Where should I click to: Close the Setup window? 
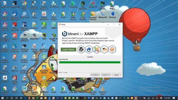pos(120,24)
